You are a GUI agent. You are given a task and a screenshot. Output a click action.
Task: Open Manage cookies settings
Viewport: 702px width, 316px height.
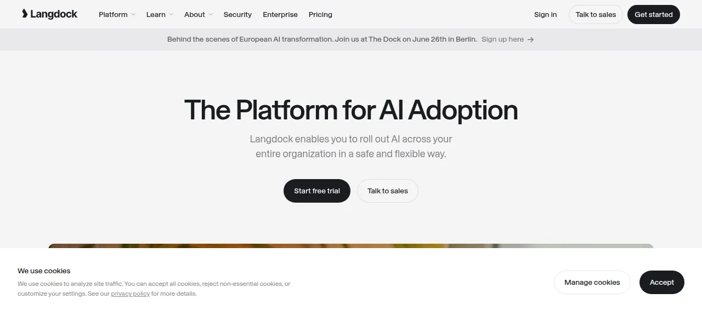pyautogui.click(x=592, y=283)
